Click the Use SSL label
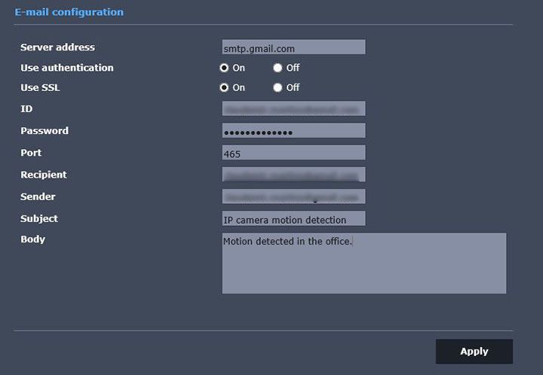543x375 pixels. 40,88
